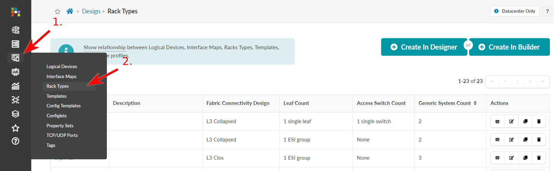Screen dimensions: 554x171
Task: Click the delete trash icon in the second row
Action: [539, 140]
